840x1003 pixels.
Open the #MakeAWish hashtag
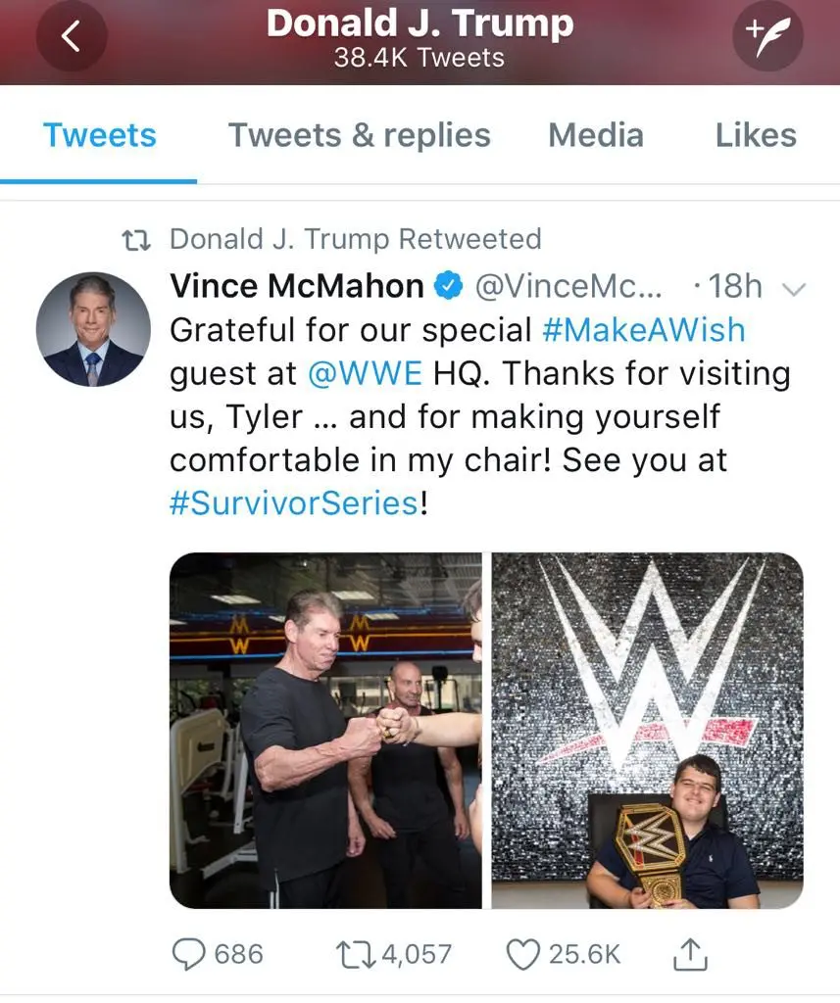pyautogui.click(x=643, y=329)
